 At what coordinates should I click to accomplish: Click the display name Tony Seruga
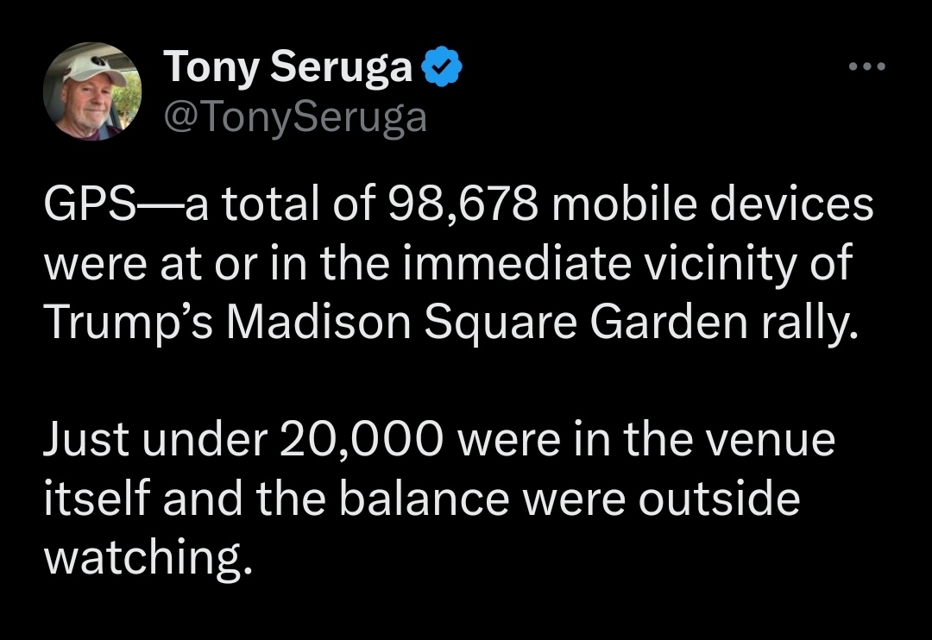[x=288, y=68]
